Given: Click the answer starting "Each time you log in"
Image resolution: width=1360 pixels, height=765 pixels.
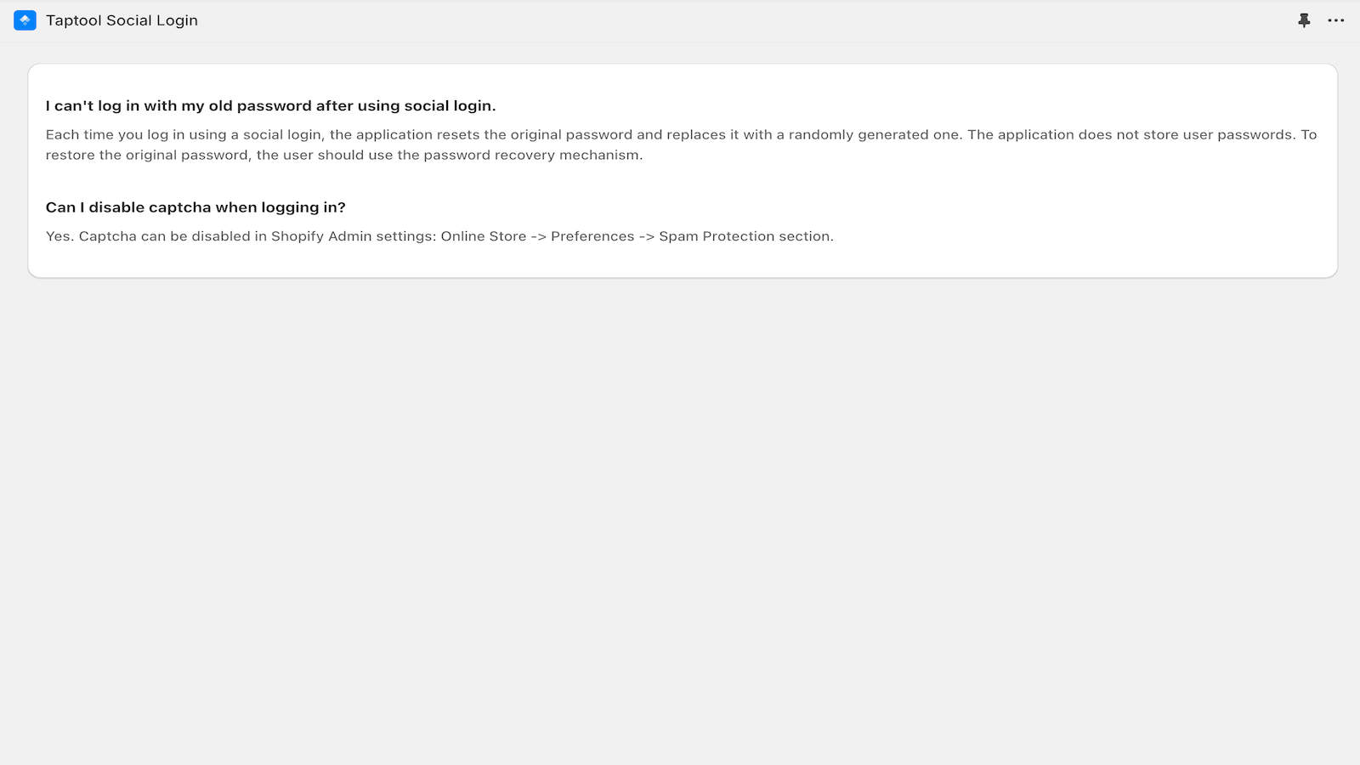Looking at the screenshot, I should pos(681,144).
